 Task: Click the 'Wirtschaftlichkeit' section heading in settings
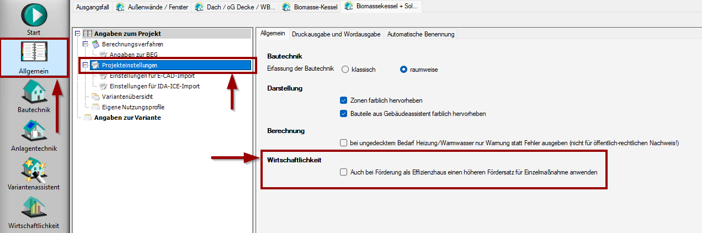click(294, 160)
